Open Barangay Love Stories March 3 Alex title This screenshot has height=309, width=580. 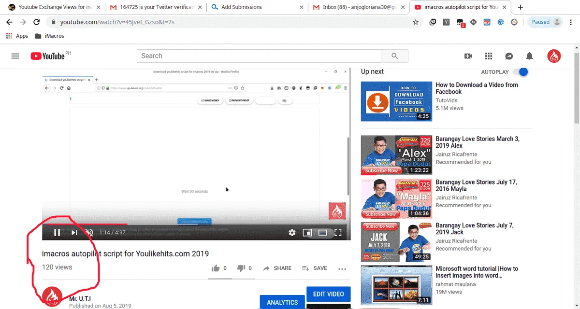coord(478,142)
